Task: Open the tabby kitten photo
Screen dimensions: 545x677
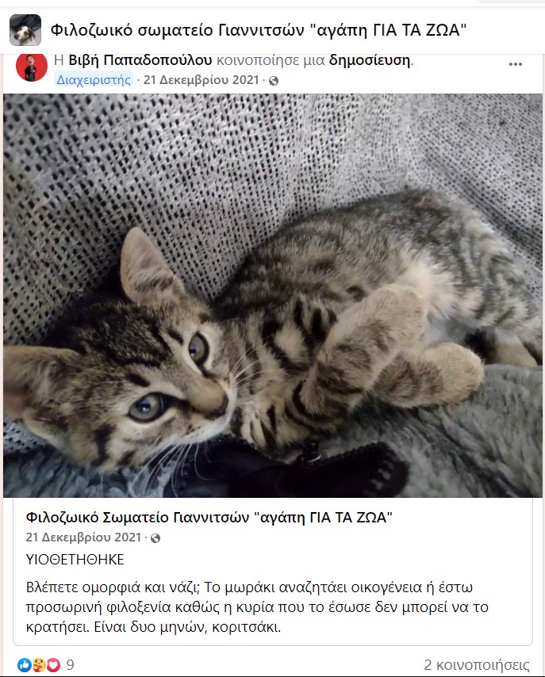Action: [273, 296]
